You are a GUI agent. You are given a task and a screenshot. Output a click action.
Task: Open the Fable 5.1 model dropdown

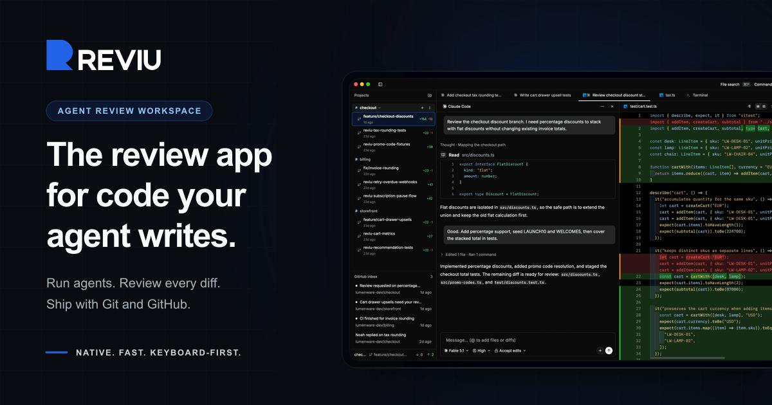coord(456,350)
